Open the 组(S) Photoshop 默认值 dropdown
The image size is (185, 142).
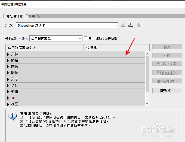pyautogui.click(x=67, y=25)
